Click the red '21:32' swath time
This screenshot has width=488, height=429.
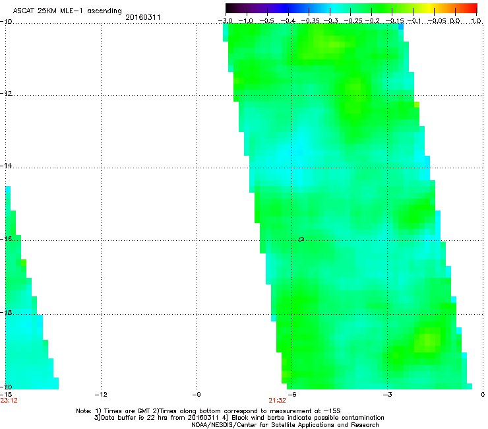(x=277, y=401)
